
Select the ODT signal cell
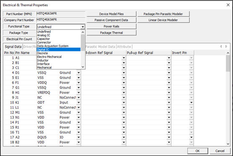(48, 103)
